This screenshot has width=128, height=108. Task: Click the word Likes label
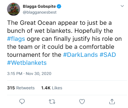click(57, 88)
